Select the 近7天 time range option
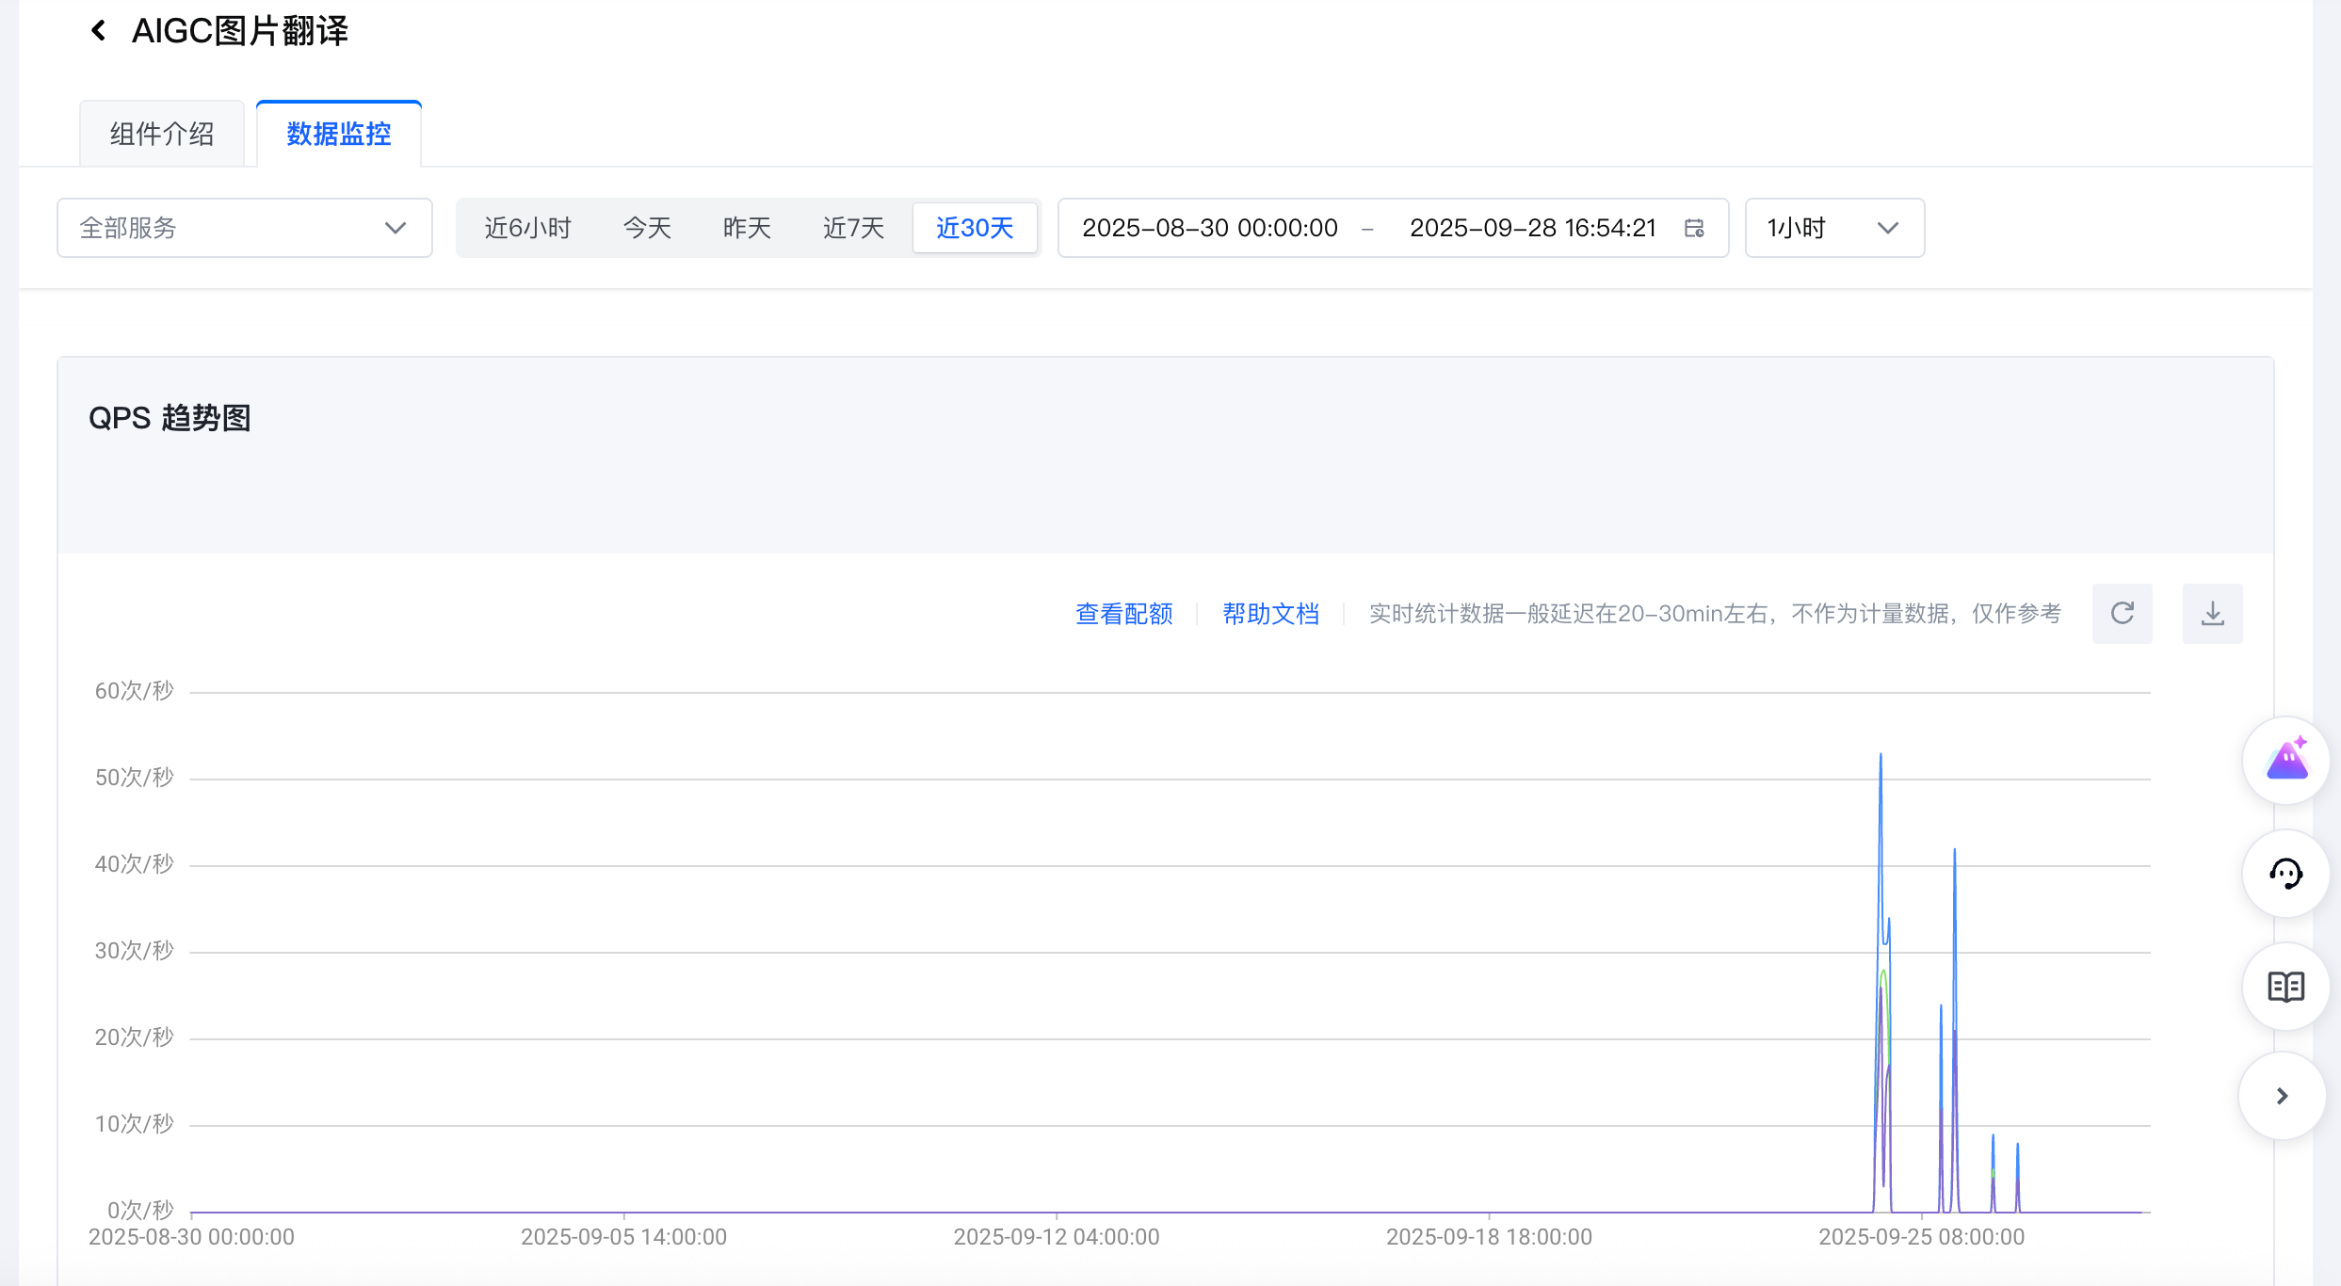Image resolution: width=2341 pixels, height=1286 pixels. [853, 228]
